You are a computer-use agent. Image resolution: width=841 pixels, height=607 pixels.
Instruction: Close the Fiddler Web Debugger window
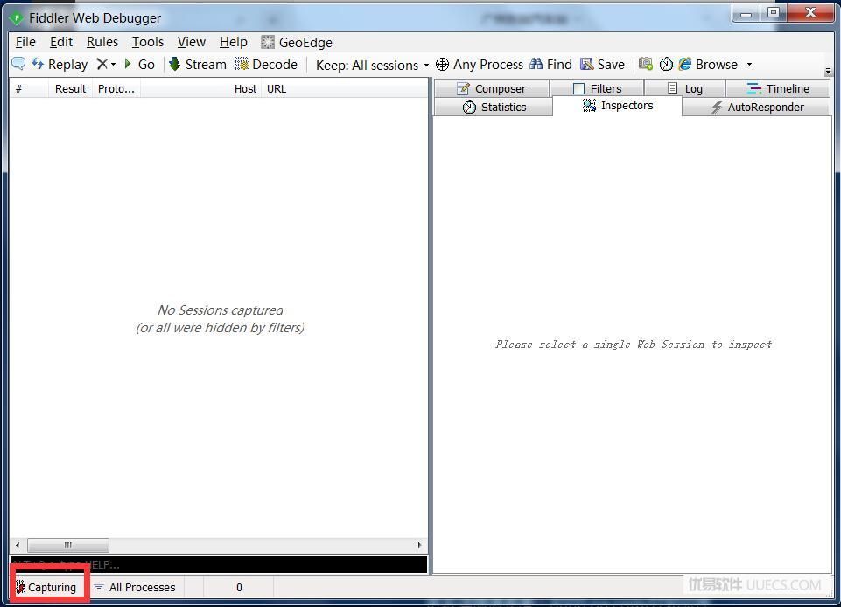(811, 13)
